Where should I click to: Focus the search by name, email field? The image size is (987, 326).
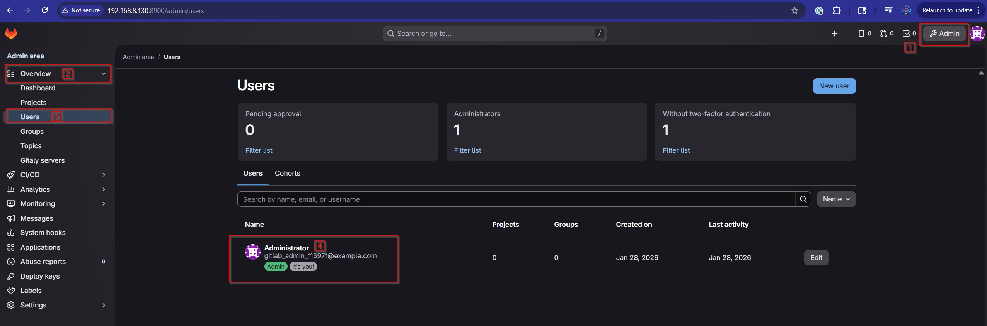pyautogui.click(x=517, y=199)
